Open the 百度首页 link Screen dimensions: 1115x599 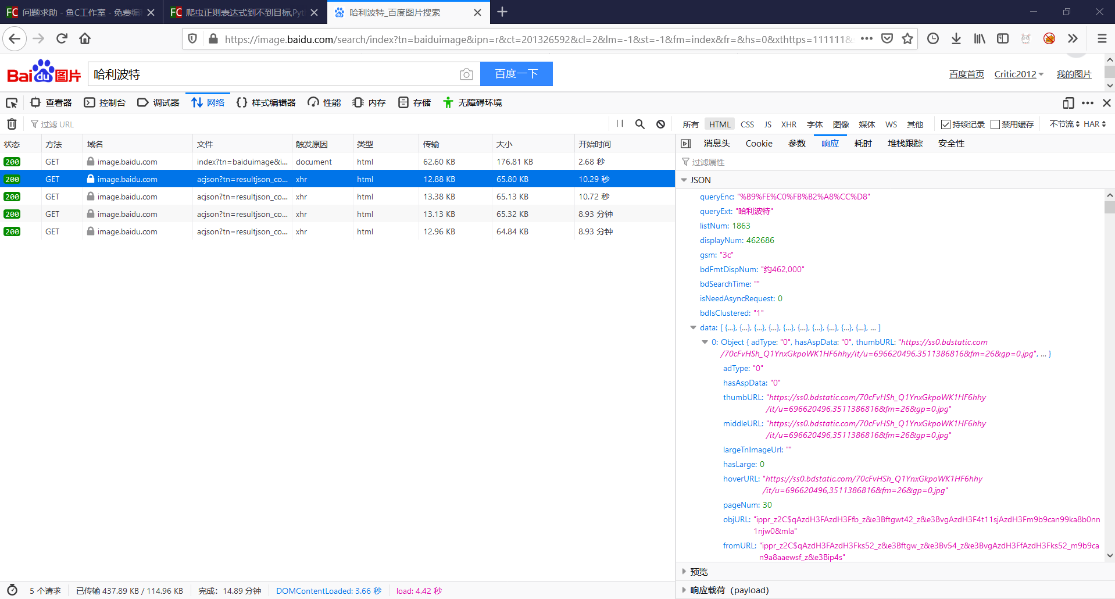(967, 74)
